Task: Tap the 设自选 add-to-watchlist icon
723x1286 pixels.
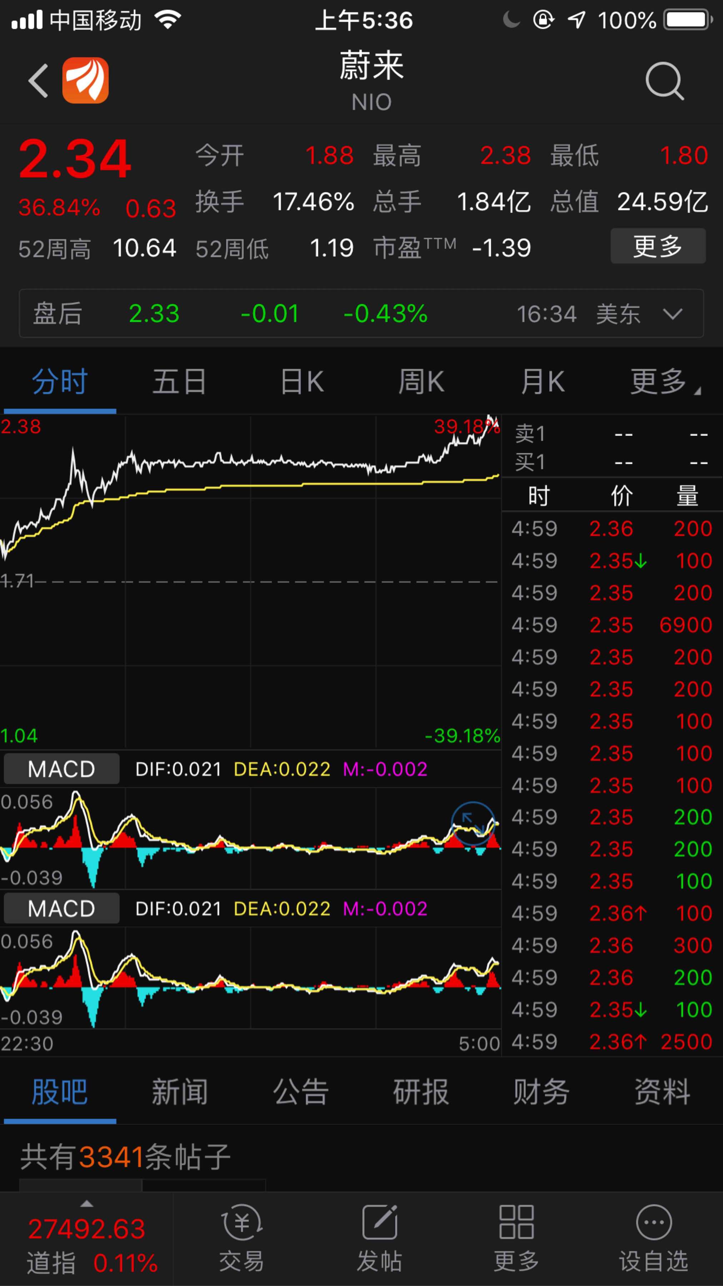Action: pos(654,1239)
